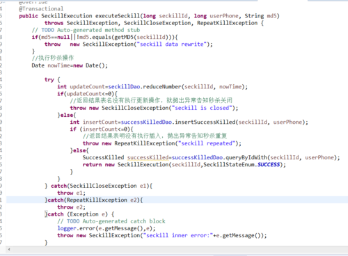Click the 'if (insertCount<=0){' line

102,129
